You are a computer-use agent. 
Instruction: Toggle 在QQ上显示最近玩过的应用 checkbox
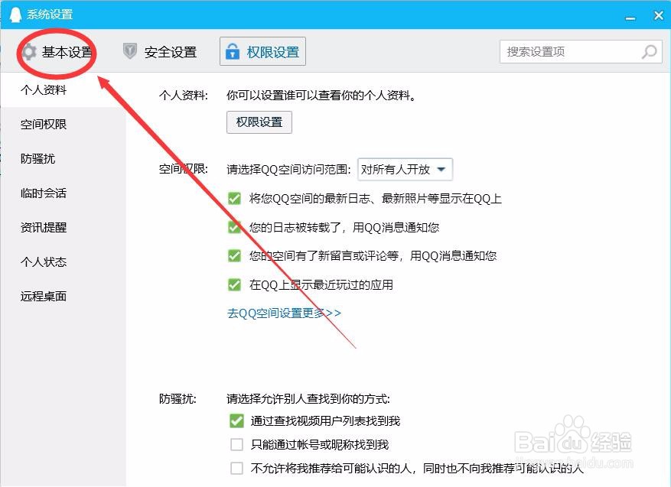point(235,284)
